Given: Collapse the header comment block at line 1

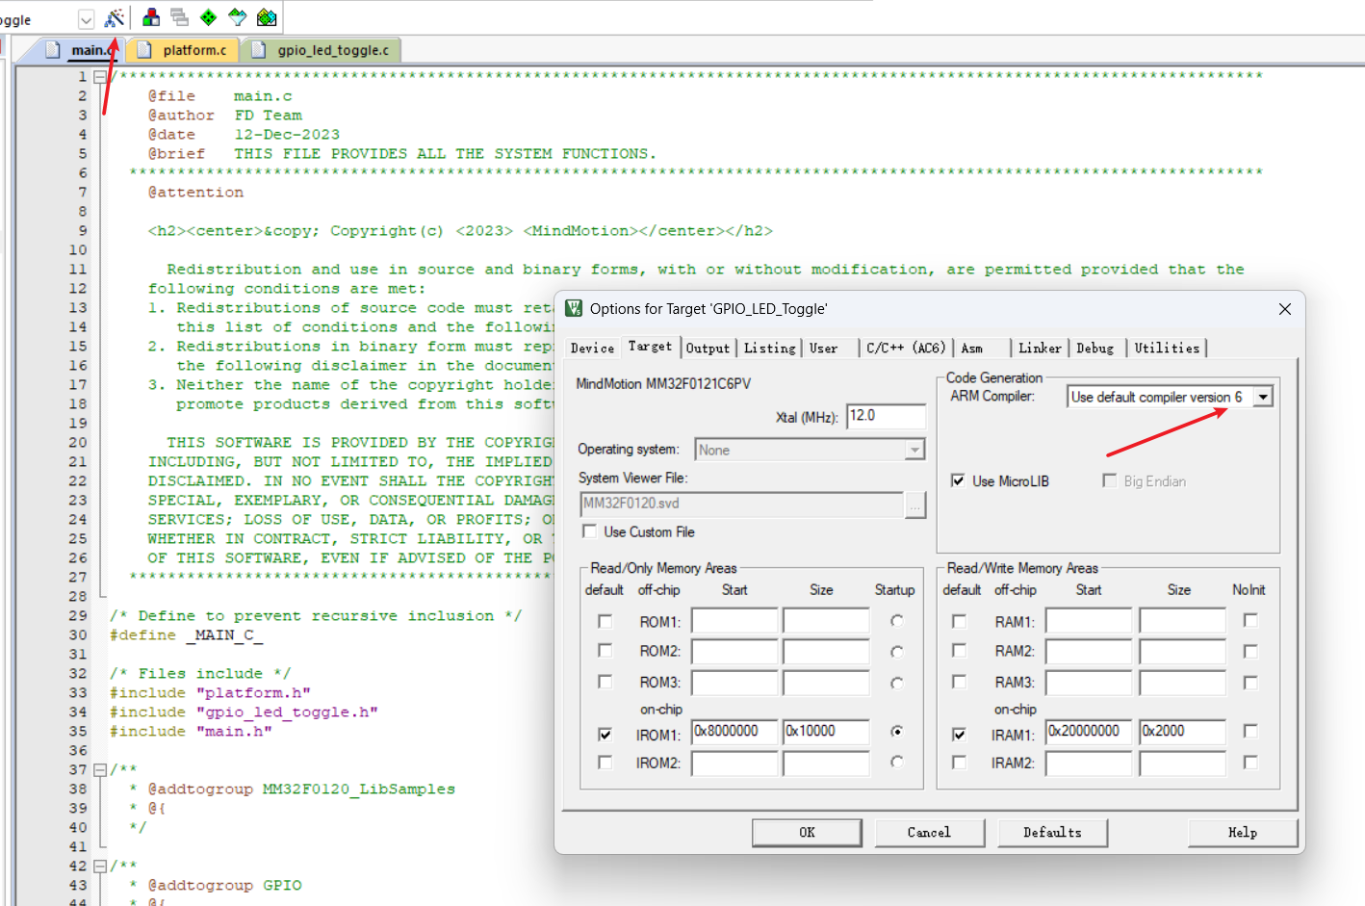Looking at the screenshot, I should click(x=99, y=77).
